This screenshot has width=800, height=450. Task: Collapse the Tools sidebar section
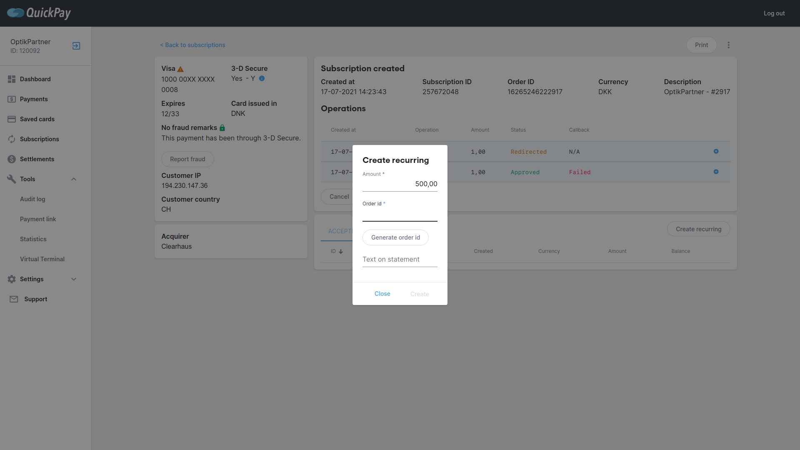(74, 179)
